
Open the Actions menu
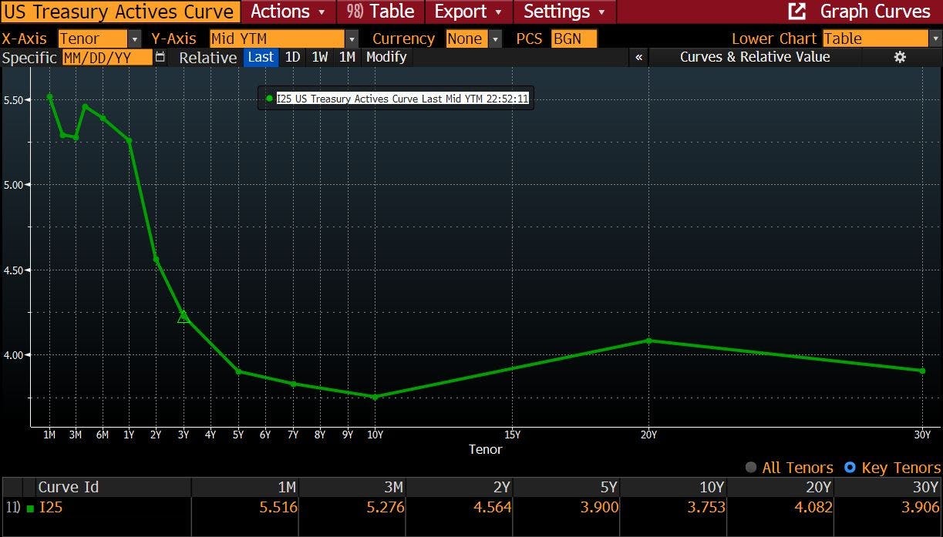click(288, 12)
